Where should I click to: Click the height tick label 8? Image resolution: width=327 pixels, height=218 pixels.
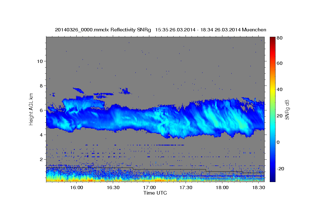click(41, 86)
